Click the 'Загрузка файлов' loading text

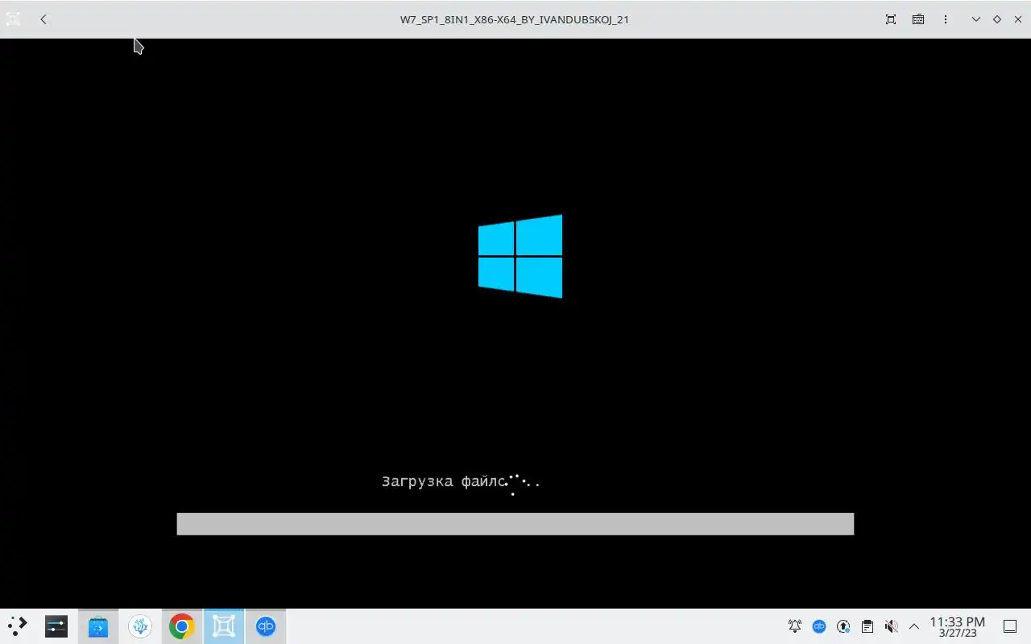(461, 481)
